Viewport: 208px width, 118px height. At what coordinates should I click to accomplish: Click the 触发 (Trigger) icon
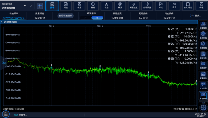(x=120, y=6)
